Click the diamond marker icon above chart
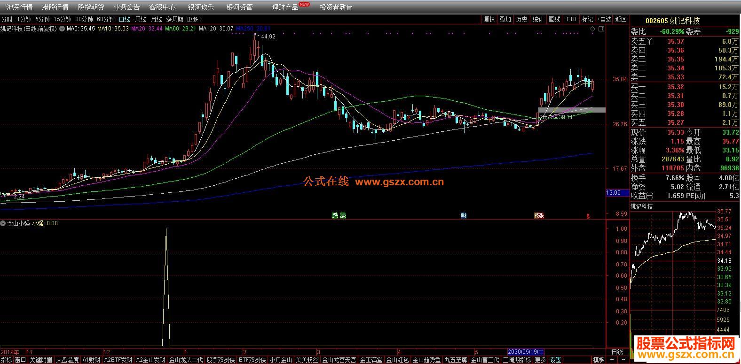The width and height of the screenshot is (741, 364). point(593,29)
